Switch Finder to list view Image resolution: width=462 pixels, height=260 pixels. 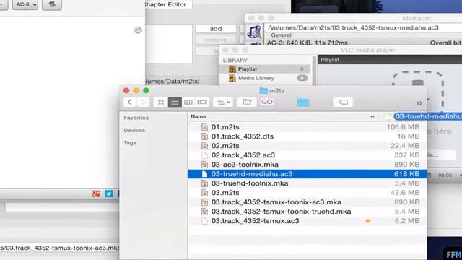pyautogui.click(x=175, y=102)
